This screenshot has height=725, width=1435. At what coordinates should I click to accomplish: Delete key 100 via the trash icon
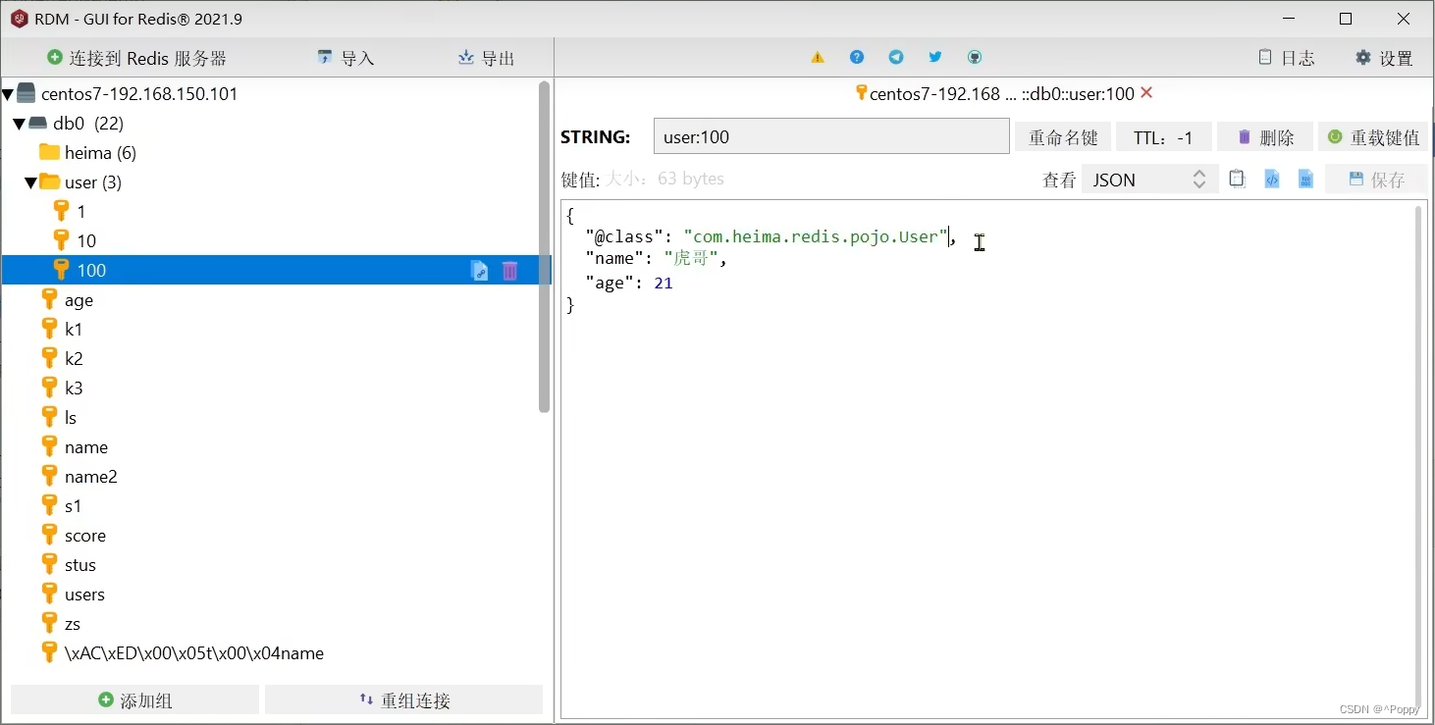click(509, 271)
